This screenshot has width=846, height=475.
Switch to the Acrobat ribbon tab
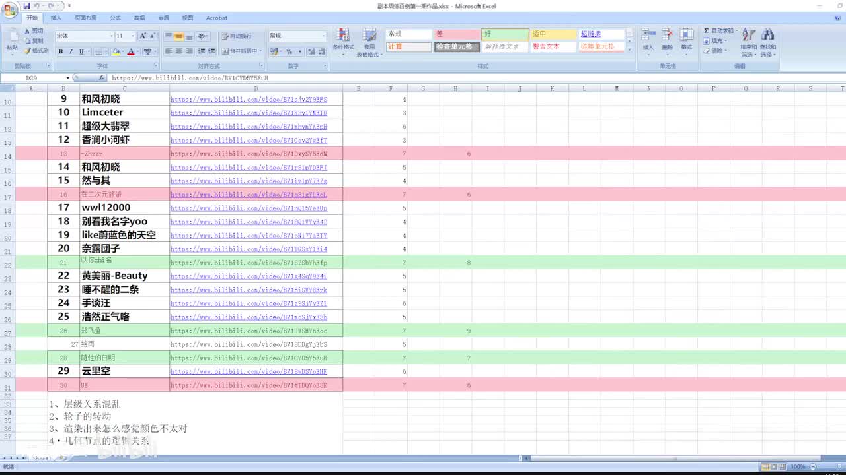tap(216, 18)
